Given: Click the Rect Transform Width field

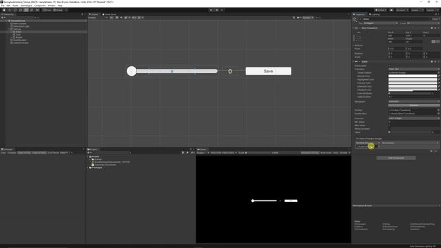Looking at the screenshot, I should click(396, 41).
